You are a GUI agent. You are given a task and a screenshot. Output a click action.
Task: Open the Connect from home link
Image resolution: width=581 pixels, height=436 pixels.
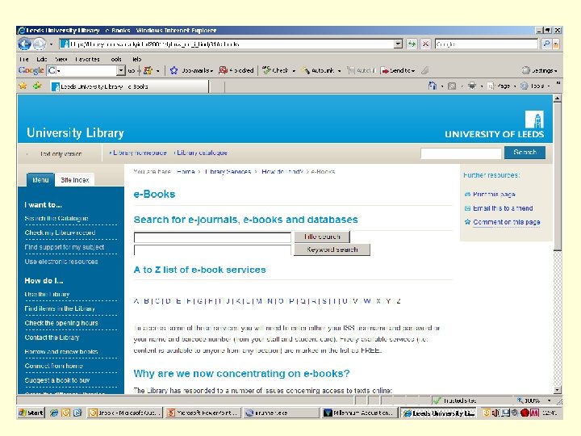pos(54,366)
